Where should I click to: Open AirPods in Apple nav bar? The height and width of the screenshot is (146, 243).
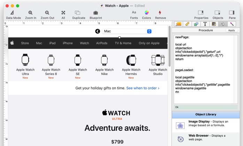[x=102, y=43]
